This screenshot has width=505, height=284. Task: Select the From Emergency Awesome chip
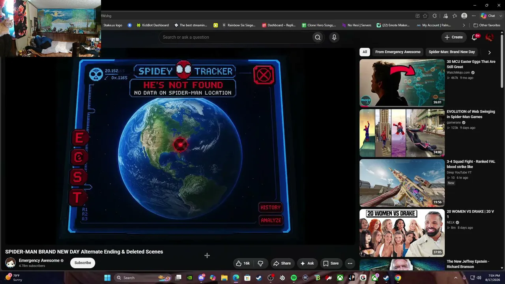[x=398, y=52]
